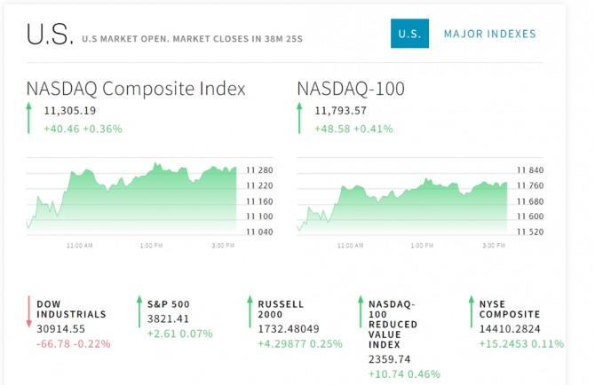Open NASDAQ-100 Reduced Value Index link
The width and height of the screenshot is (595, 385).
point(392,324)
